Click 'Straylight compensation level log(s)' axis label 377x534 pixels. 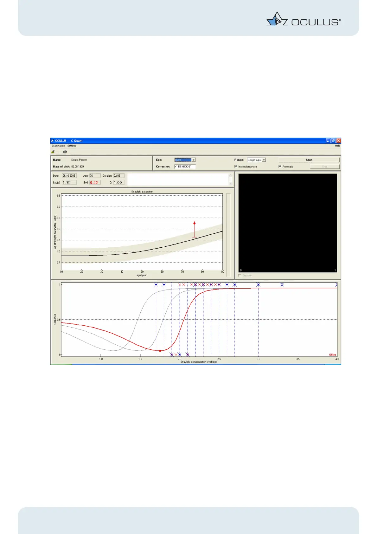(199, 362)
